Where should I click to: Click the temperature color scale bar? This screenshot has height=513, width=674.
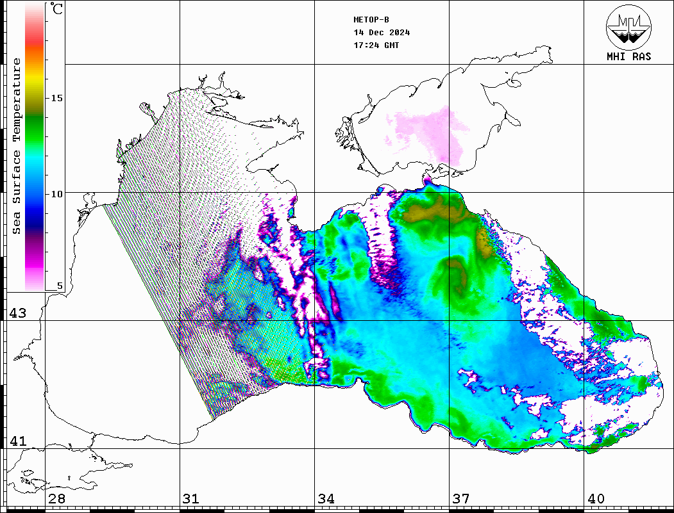point(35,147)
